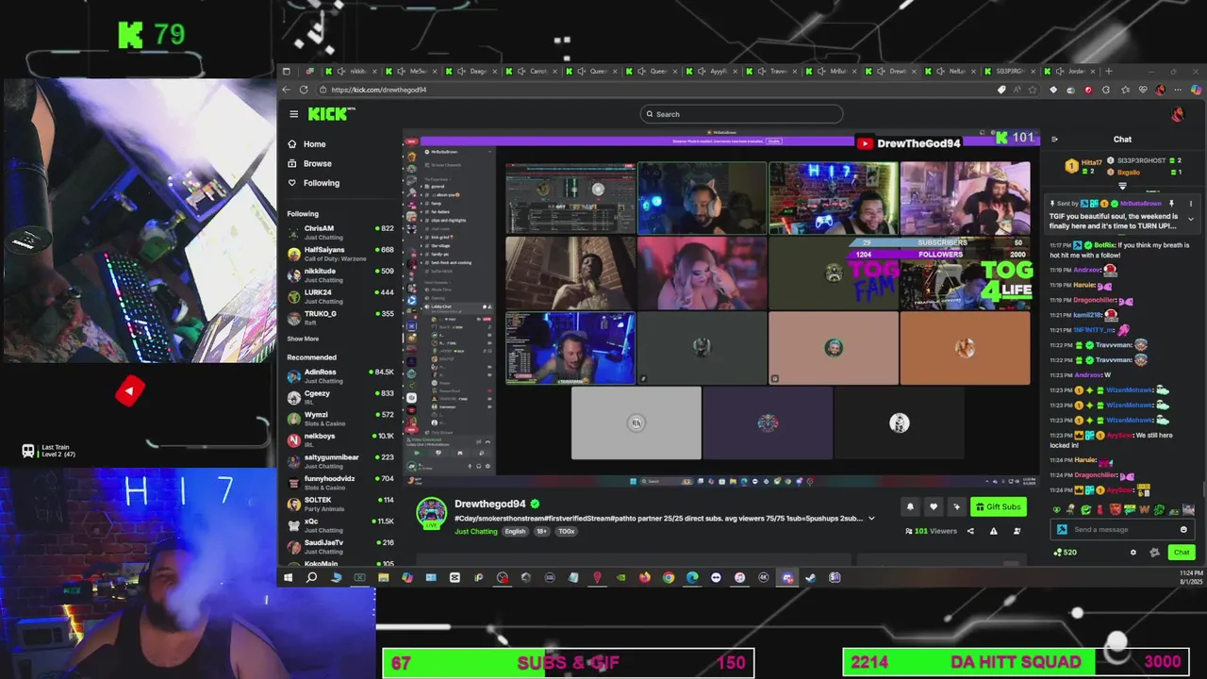This screenshot has height=679, width=1207.
Task: Click the Gift Subs button
Action: pos(999,506)
